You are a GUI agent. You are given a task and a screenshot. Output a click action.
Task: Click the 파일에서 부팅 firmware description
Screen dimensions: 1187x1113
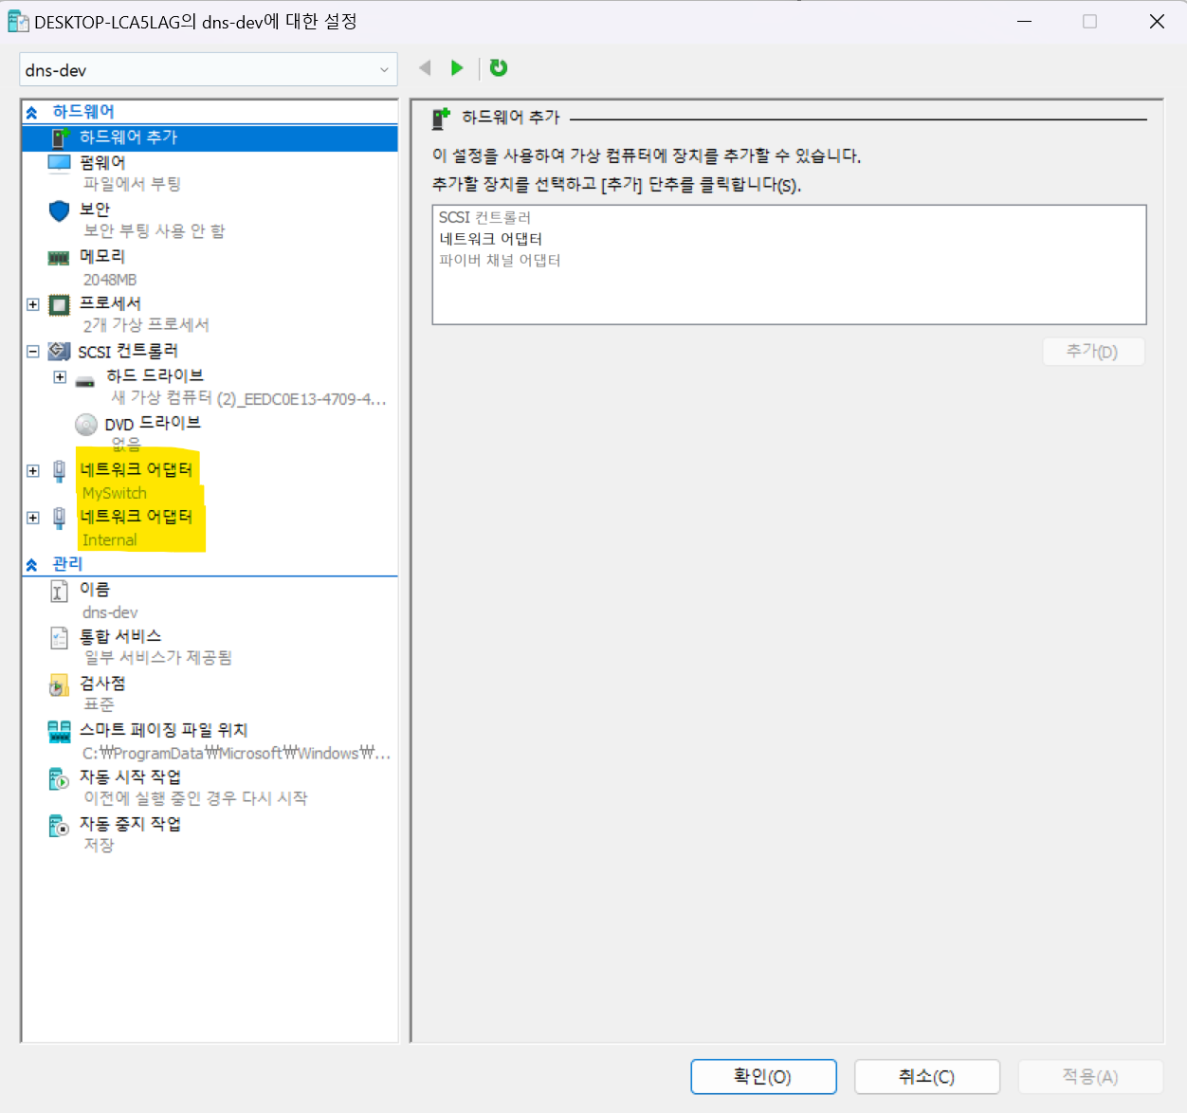point(132,185)
